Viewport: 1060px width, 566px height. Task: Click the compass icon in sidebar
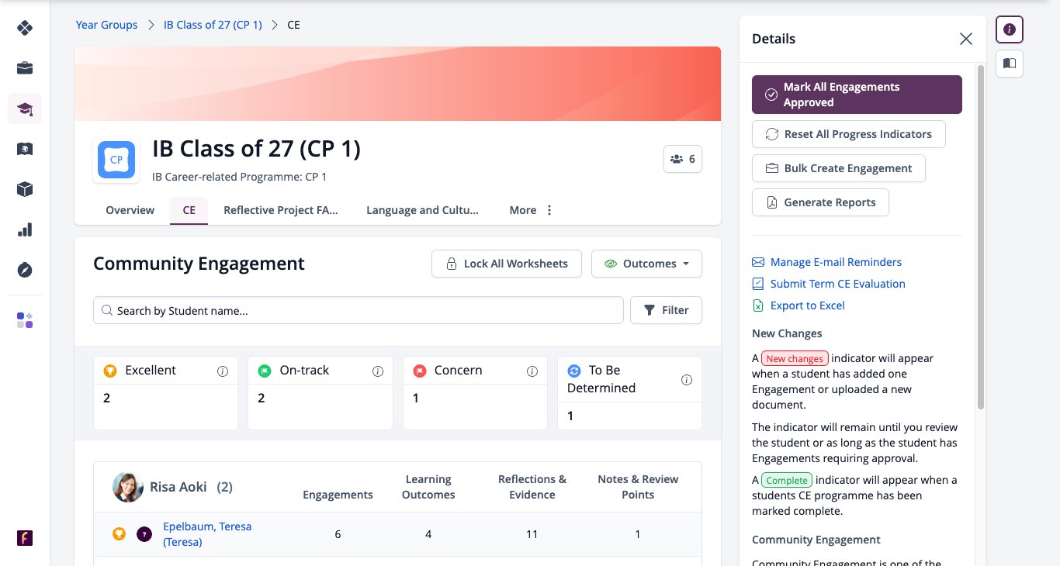[25, 270]
